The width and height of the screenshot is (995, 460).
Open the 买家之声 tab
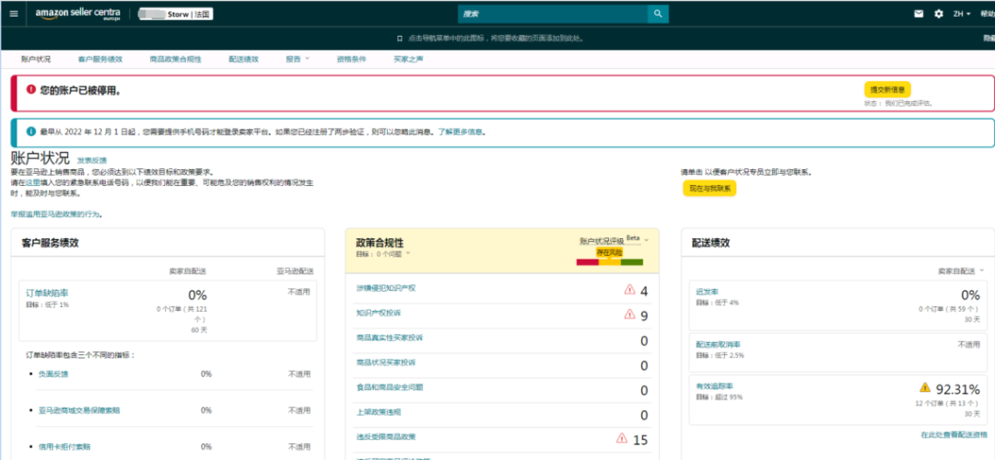[x=409, y=59]
